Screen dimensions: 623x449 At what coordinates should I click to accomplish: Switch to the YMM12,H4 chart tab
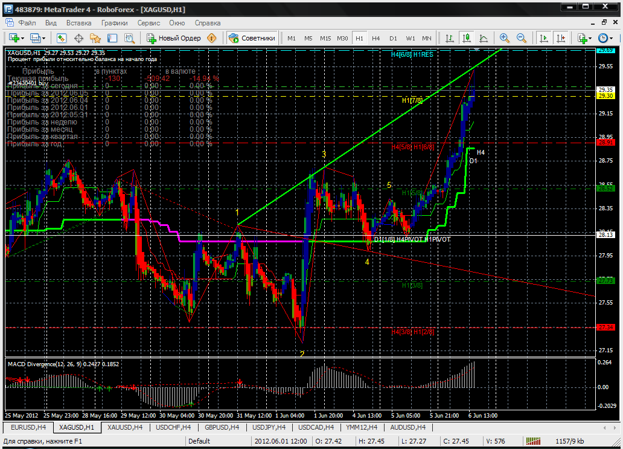(362, 427)
